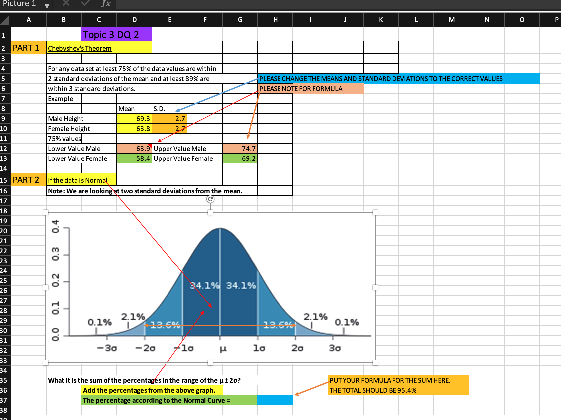Click the rotate handle above the bell curve picture
Viewport: 561px width, 420px height.
tap(210, 199)
